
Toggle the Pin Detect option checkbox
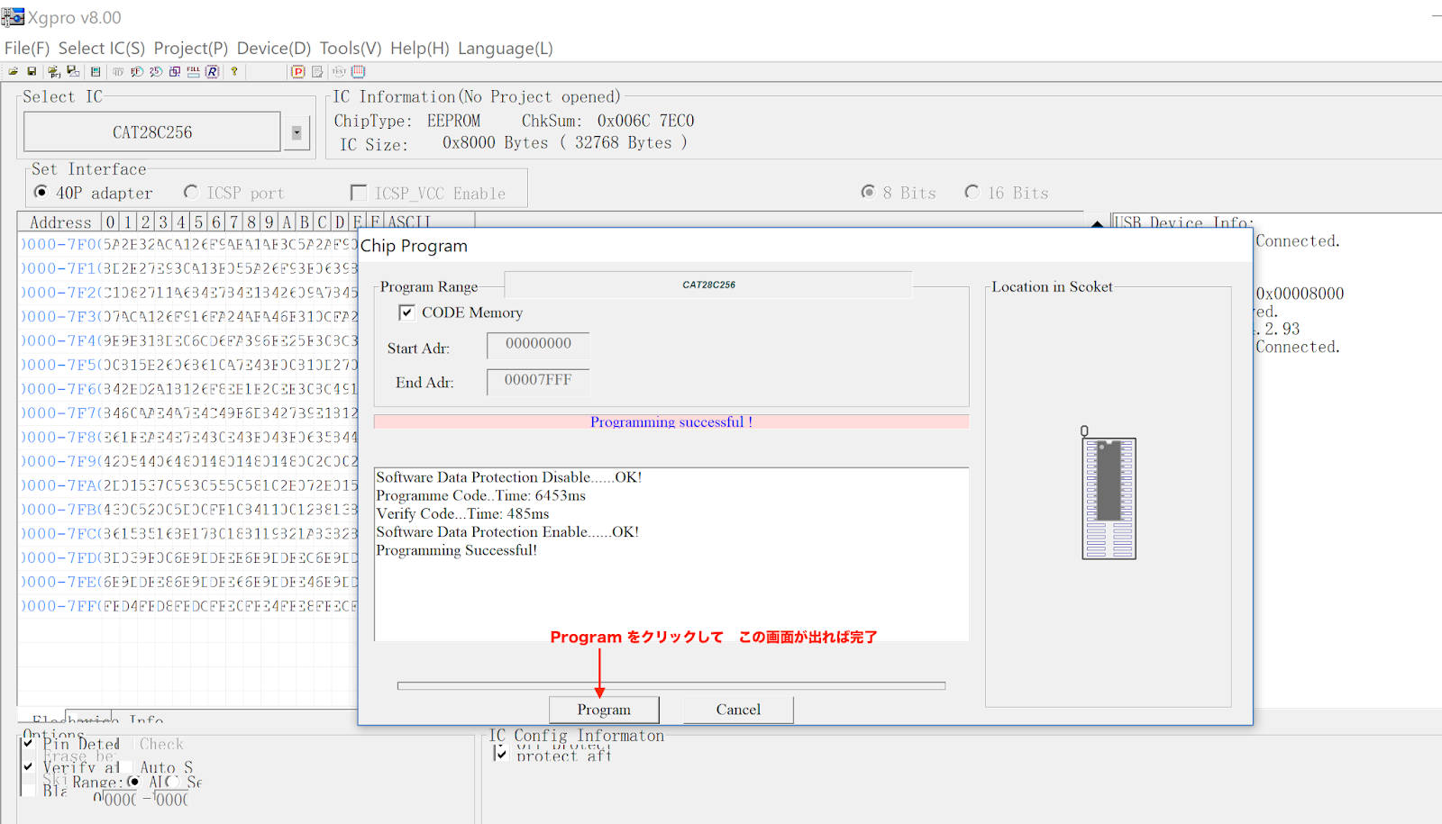click(28, 744)
